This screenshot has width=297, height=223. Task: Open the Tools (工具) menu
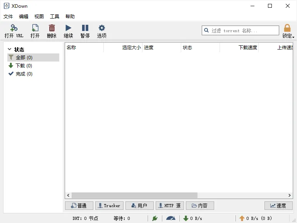[55, 17]
